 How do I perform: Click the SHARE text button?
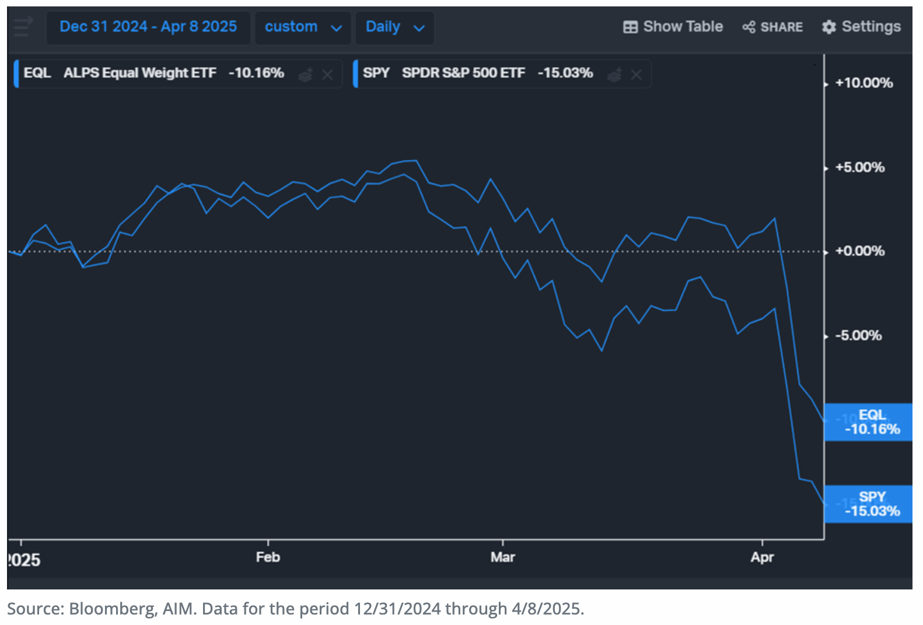click(x=781, y=27)
